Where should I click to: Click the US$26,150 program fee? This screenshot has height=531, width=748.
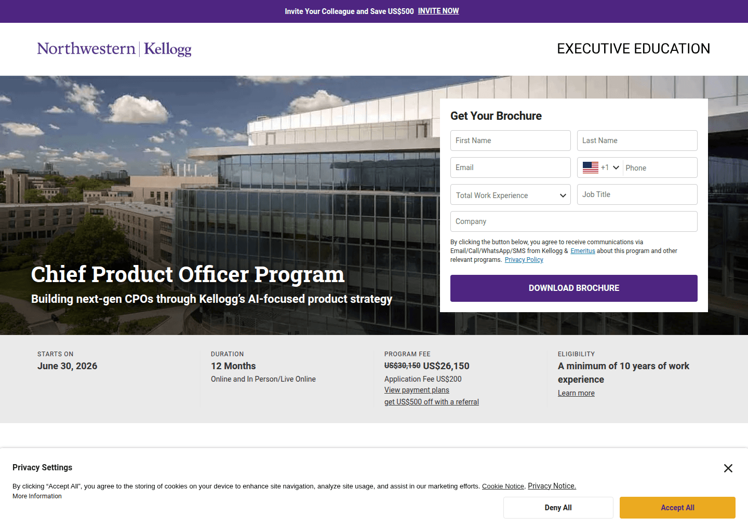(446, 366)
